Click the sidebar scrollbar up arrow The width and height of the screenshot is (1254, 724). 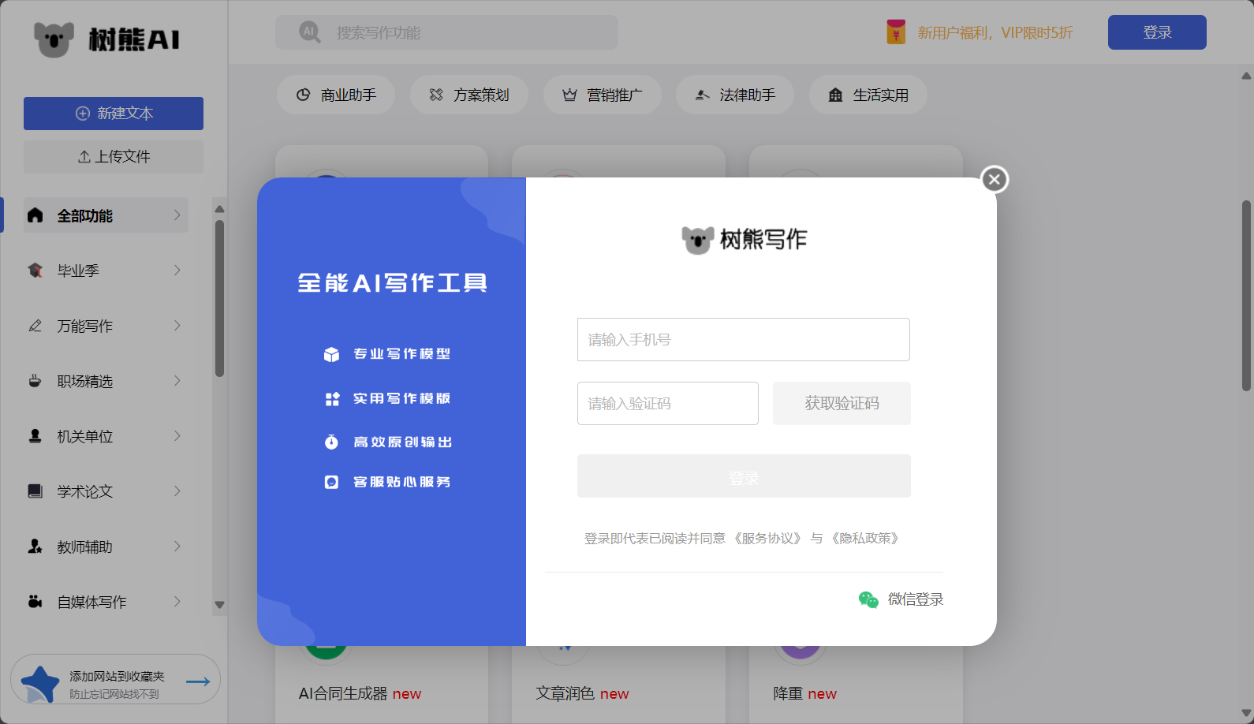219,209
